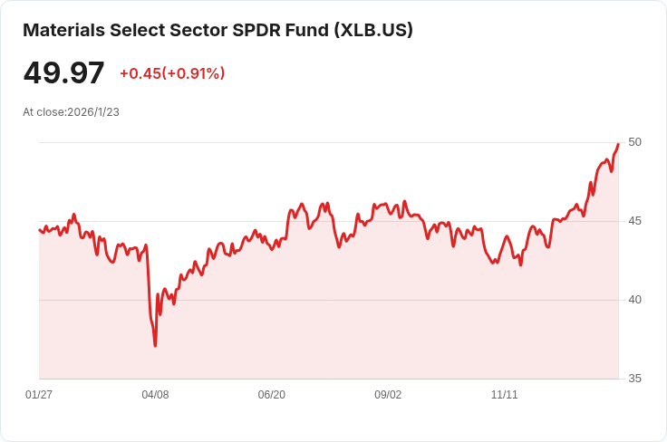Click the 40 horizontal gridline
Viewport: 667px width, 442px height.
[328, 300]
